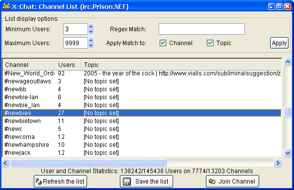Maximize the Channel List window
The height and width of the screenshot is (190, 294).
point(280,6)
